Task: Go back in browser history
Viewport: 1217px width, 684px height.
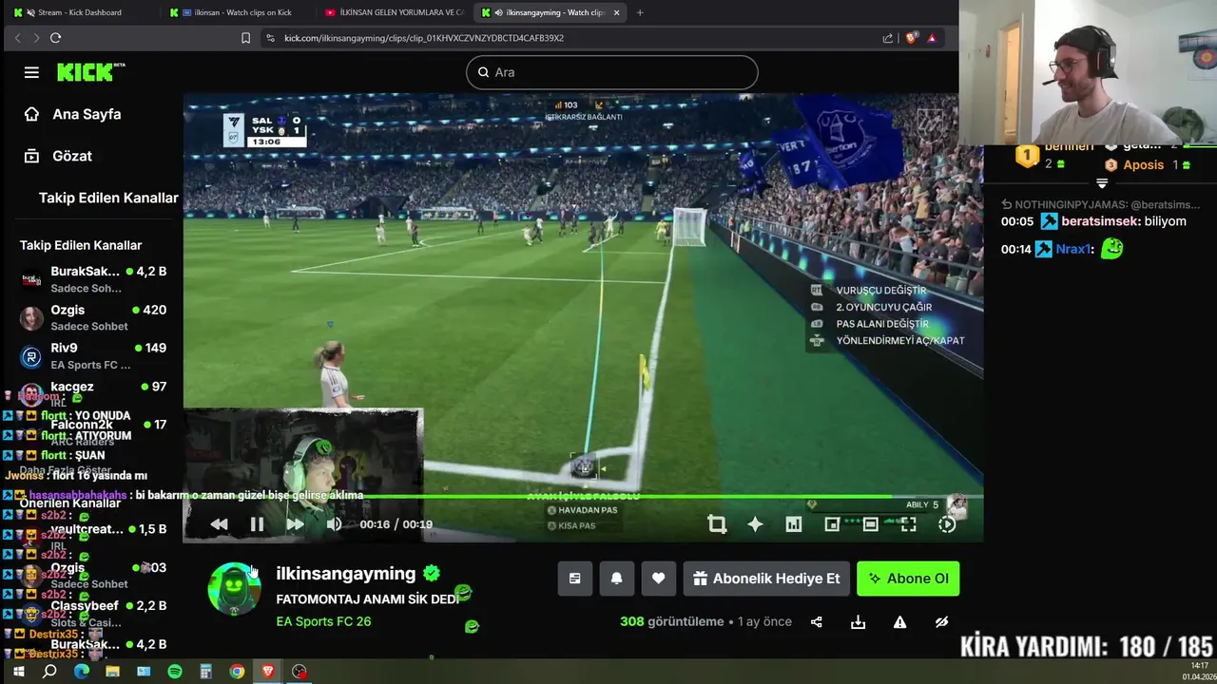Action: [17, 38]
